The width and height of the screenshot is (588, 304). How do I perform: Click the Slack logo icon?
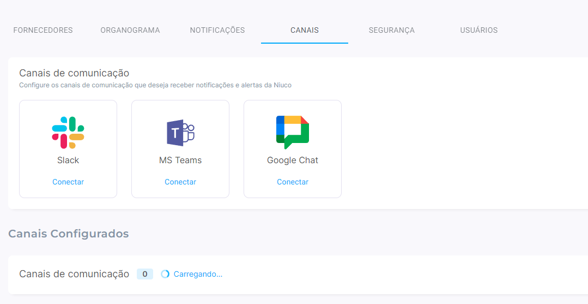pos(68,132)
